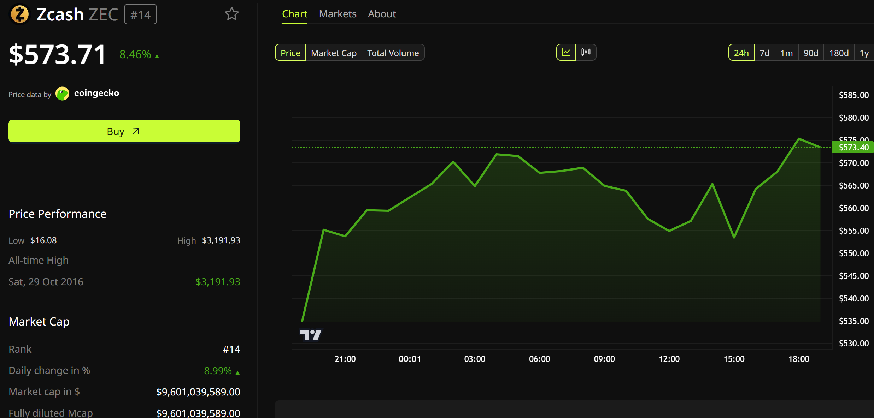
Task: Add Zcash to favorites with star icon
Action: pyautogui.click(x=232, y=14)
